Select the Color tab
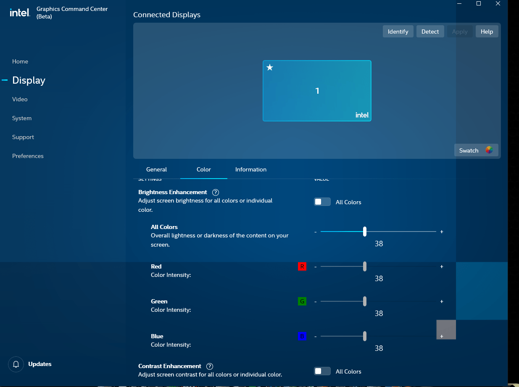 [x=204, y=169]
